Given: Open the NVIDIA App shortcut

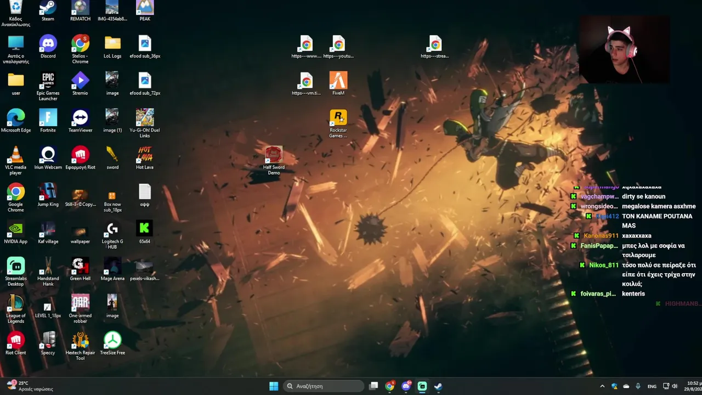Looking at the screenshot, I should 16,232.
